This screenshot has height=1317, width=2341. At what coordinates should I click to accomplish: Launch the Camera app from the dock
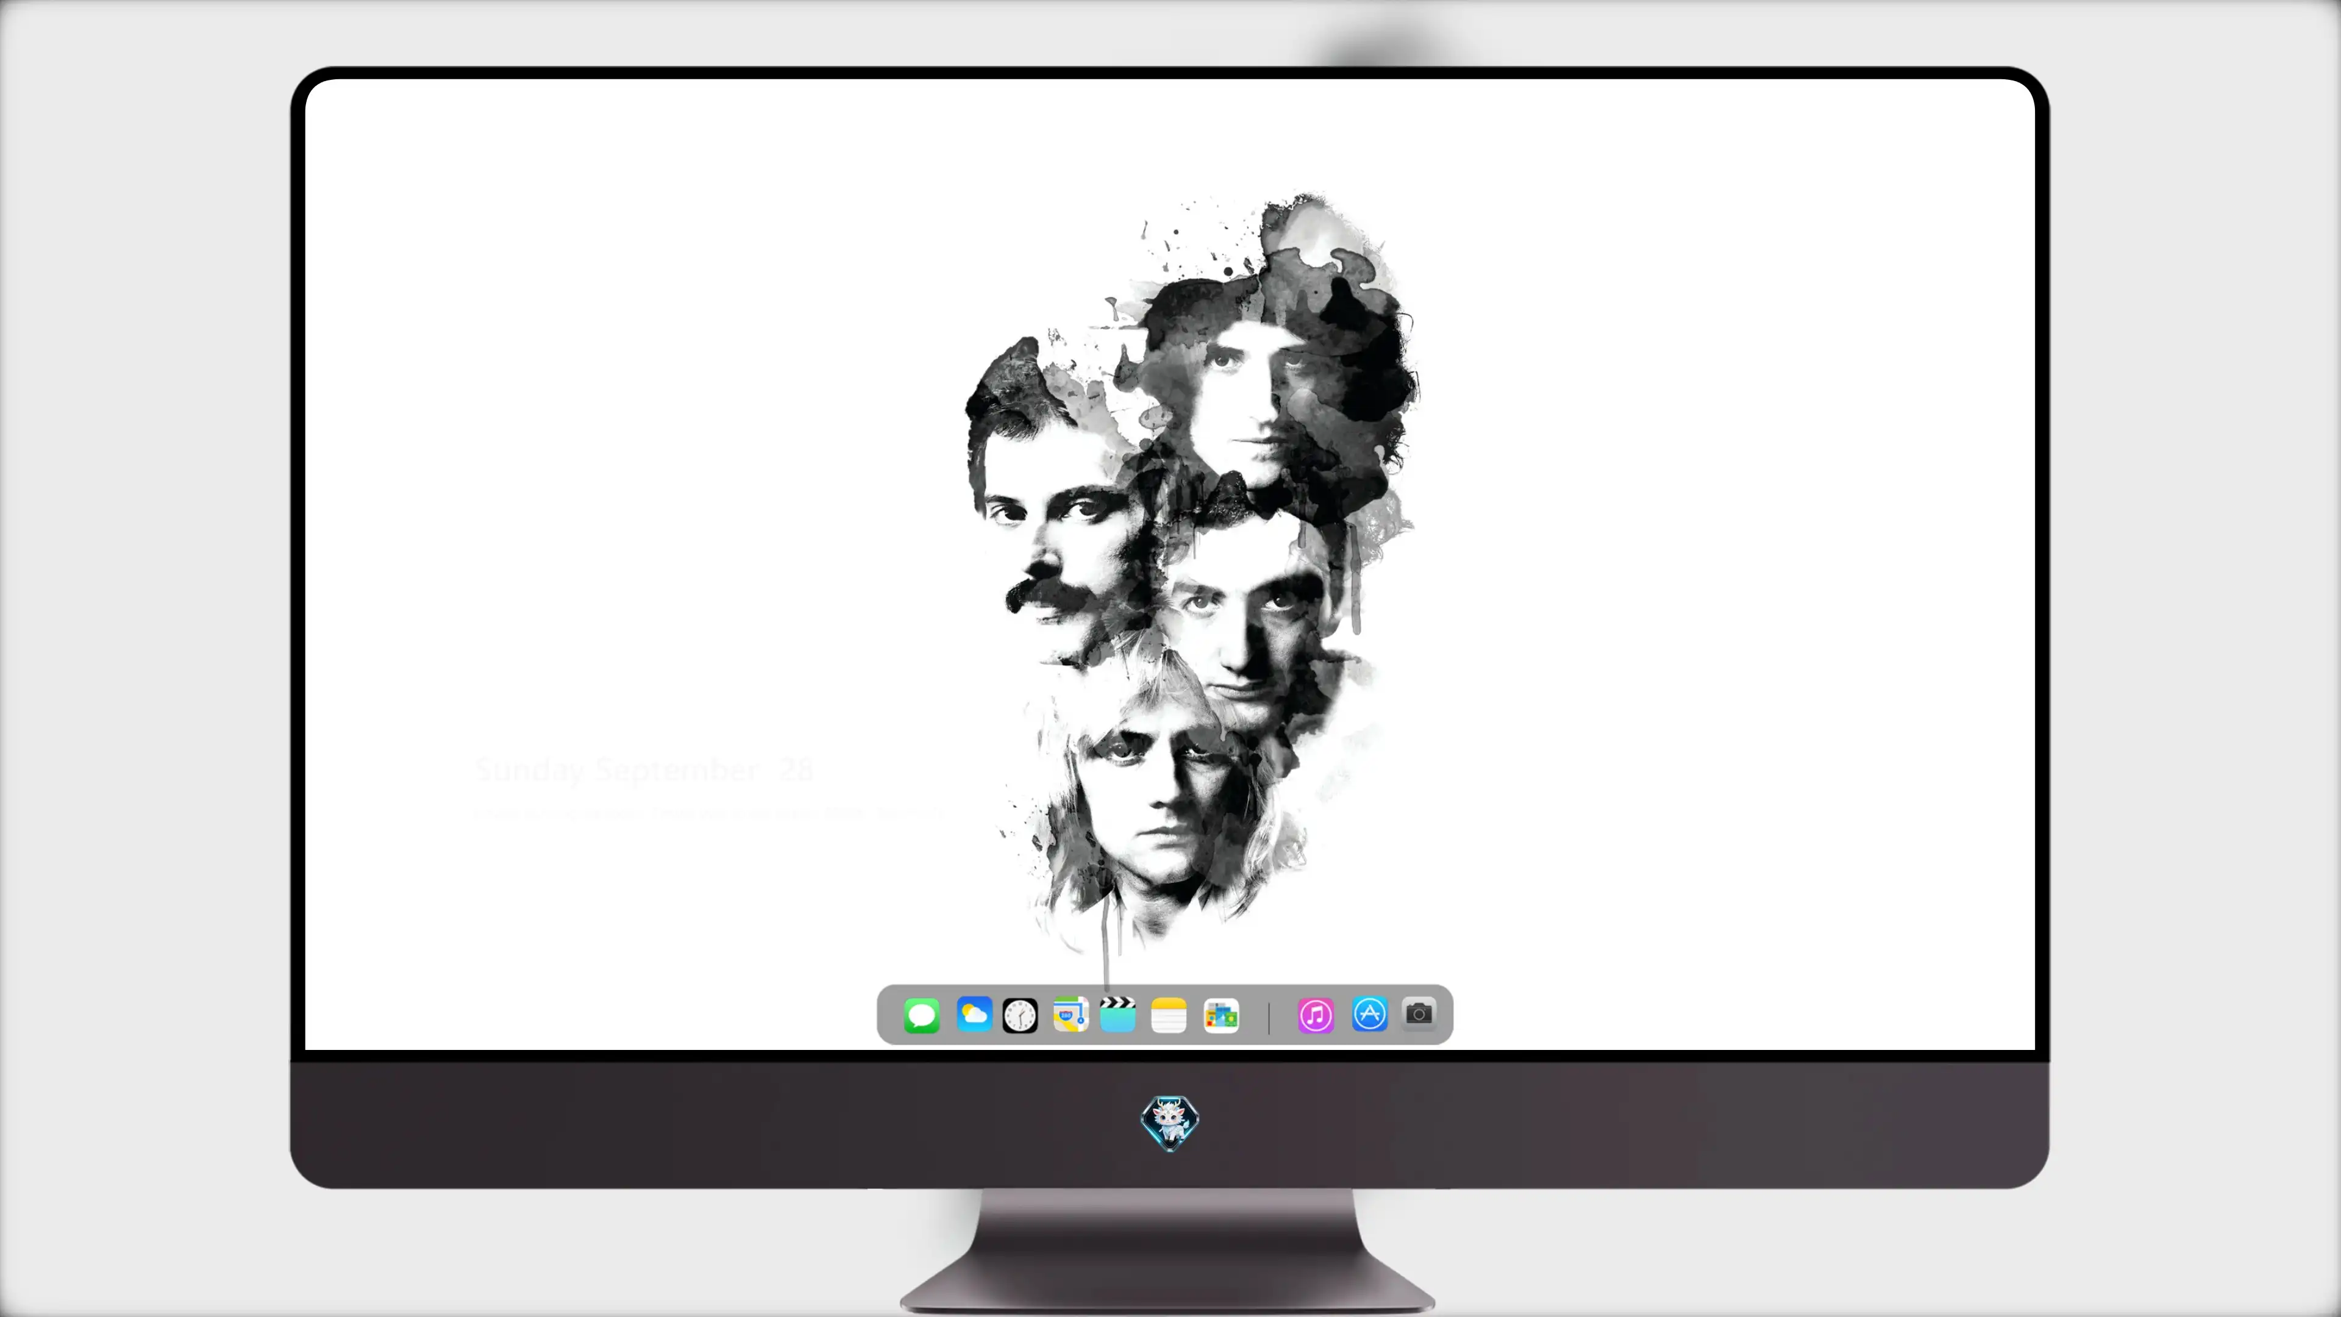[1419, 1013]
